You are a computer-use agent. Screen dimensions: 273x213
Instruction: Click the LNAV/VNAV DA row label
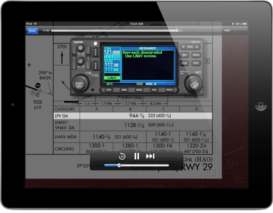pyautogui.click(x=65, y=125)
